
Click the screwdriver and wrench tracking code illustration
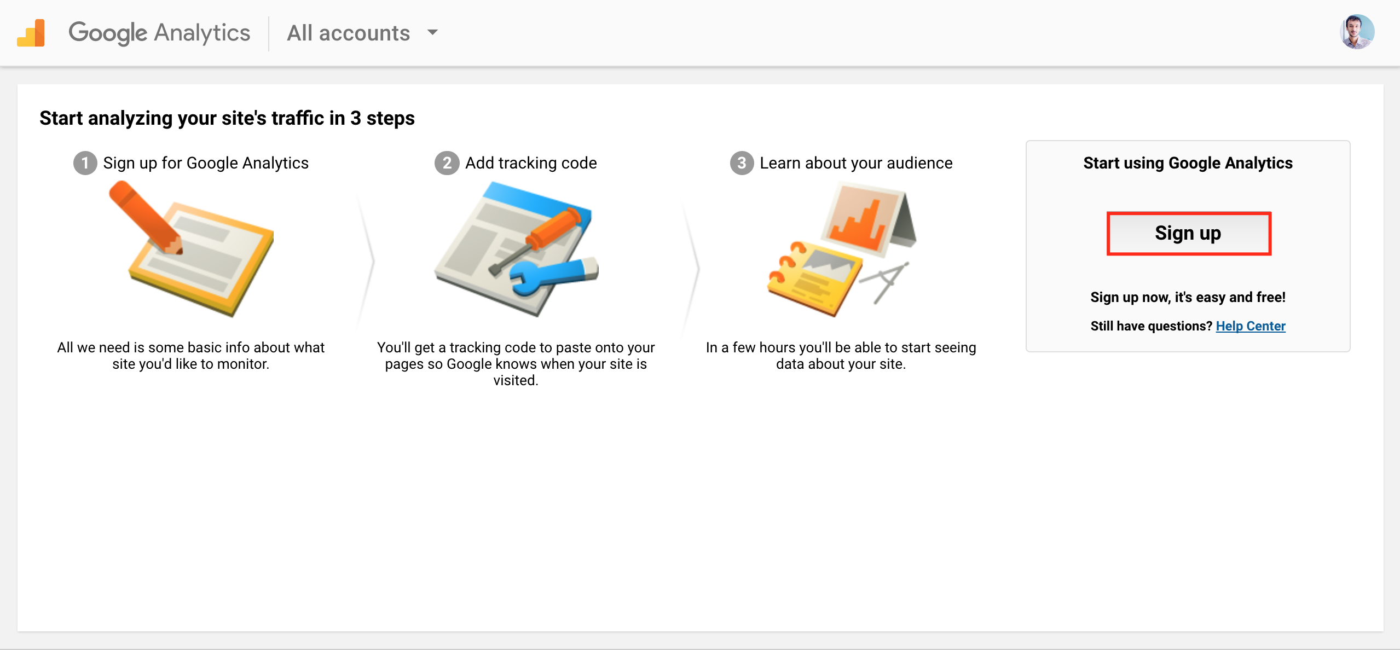point(516,249)
